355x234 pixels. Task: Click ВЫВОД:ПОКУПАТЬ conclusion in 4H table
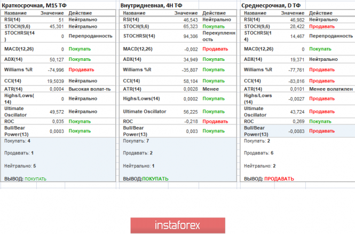click(146, 179)
